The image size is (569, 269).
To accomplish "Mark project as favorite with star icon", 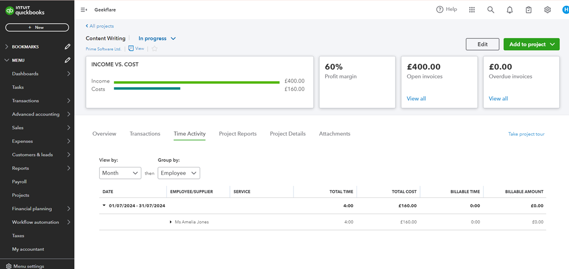I will tap(155, 48).
